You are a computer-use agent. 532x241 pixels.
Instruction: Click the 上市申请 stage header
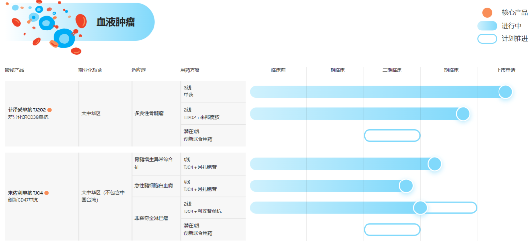coord(505,70)
